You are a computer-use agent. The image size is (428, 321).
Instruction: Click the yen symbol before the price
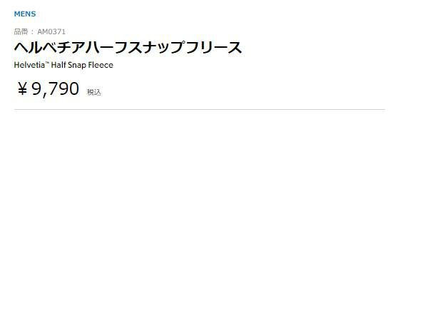click(x=22, y=89)
